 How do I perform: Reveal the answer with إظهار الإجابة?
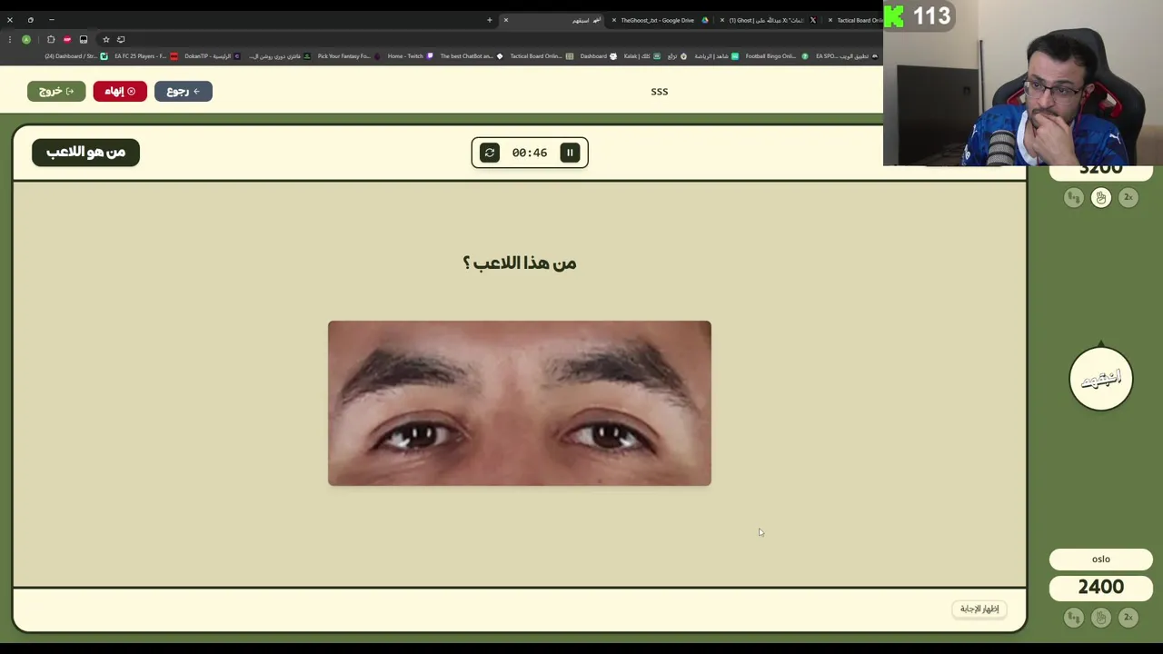(x=979, y=609)
